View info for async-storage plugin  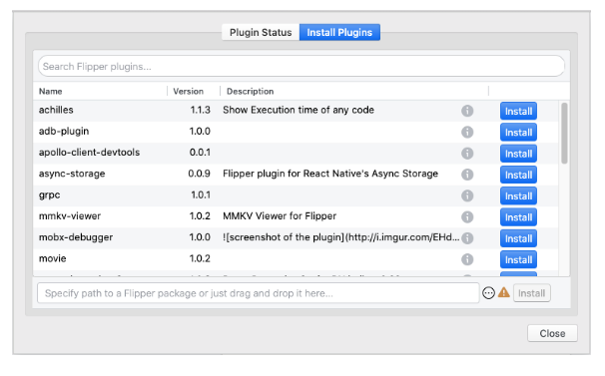click(x=467, y=175)
